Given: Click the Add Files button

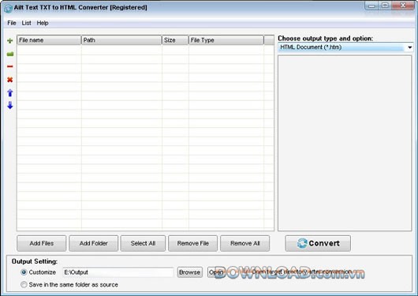Looking at the screenshot, I should point(42,243).
